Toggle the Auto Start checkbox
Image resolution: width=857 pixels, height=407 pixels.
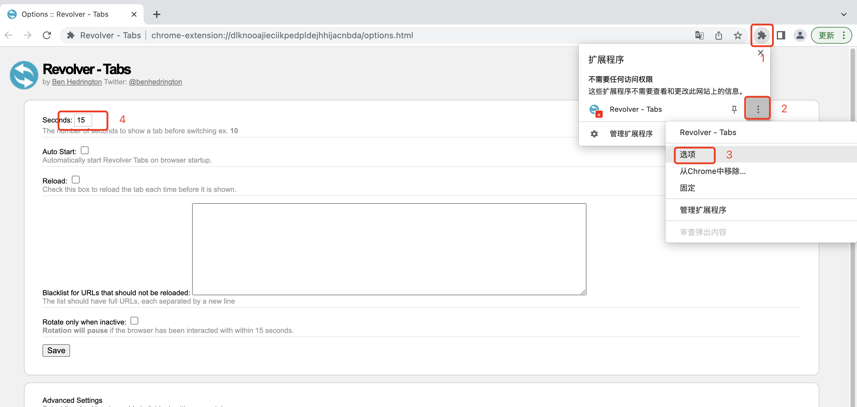pyautogui.click(x=85, y=151)
